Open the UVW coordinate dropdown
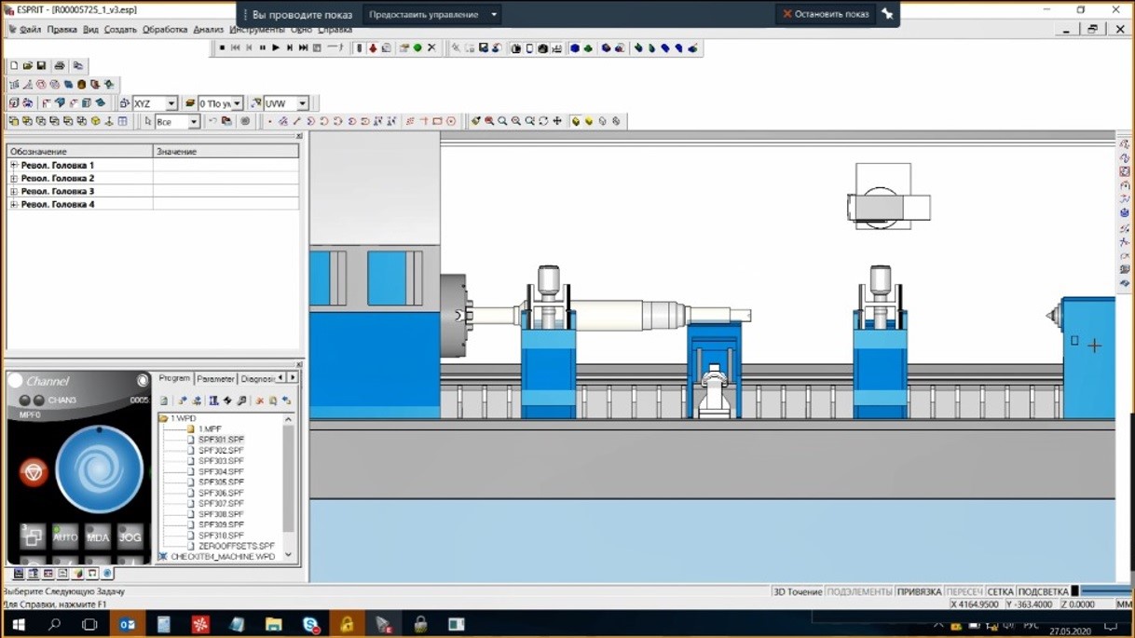Screen dimensions: 1135x638 tap(302, 103)
